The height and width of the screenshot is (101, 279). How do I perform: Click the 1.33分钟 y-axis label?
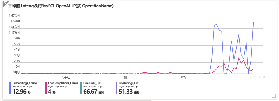pyautogui.click(x=15, y=27)
